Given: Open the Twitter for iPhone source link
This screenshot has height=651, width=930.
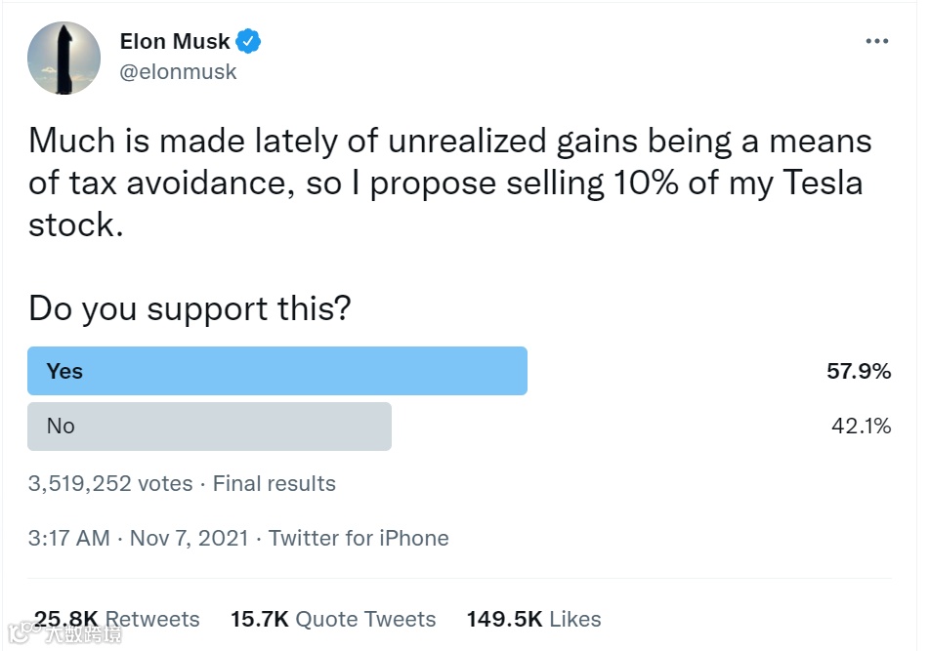Looking at the screenshot, I should pyautogui.click(x=359, y=538).
